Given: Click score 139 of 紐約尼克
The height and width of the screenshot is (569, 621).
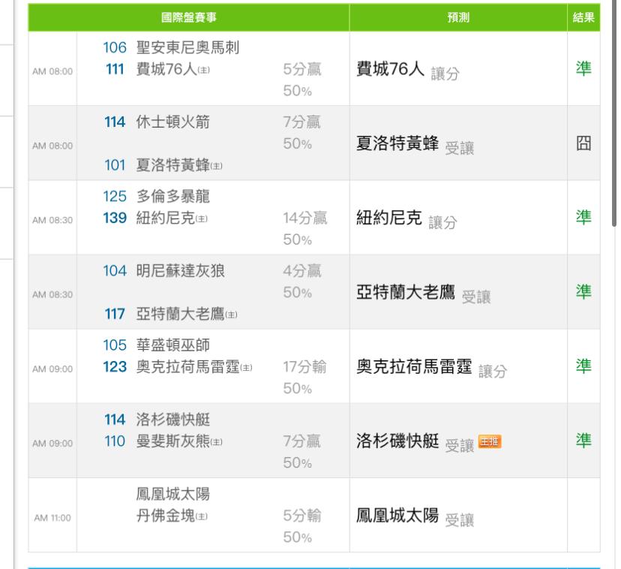Looking at the screenshot, I should point(115,218).
